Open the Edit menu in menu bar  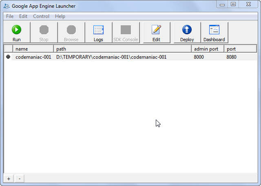[23, 16]
